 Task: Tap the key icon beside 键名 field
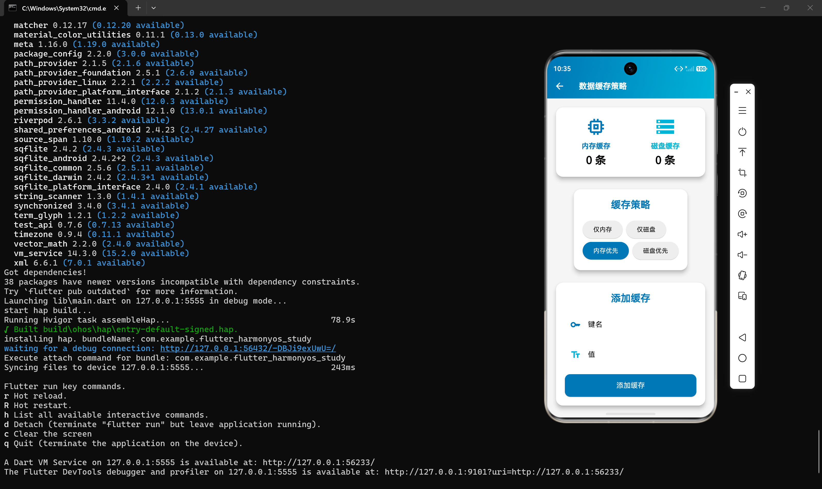click(575, 325)
